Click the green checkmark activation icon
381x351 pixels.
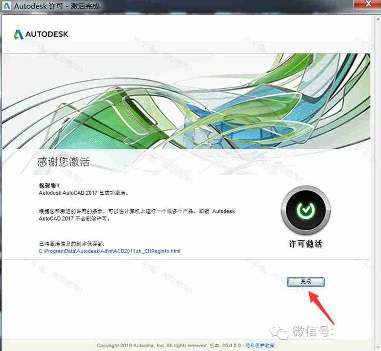point(305,210)
